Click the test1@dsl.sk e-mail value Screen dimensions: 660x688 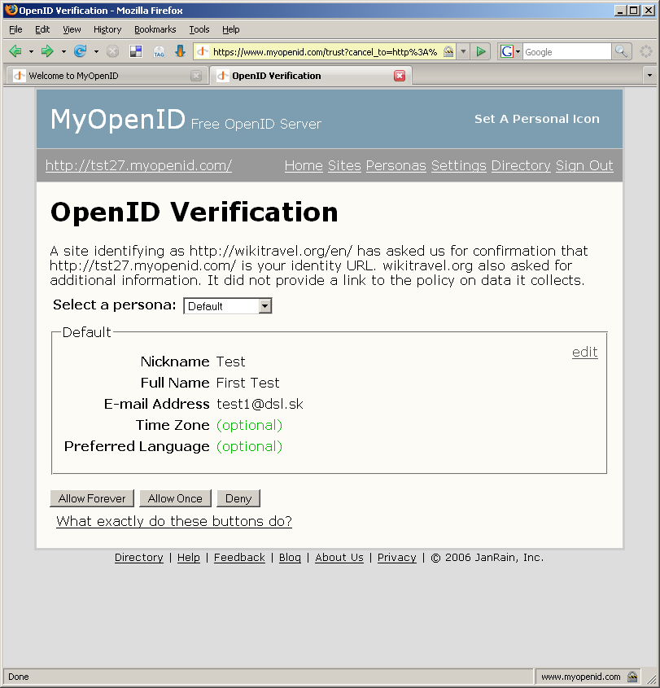(260, 404)
